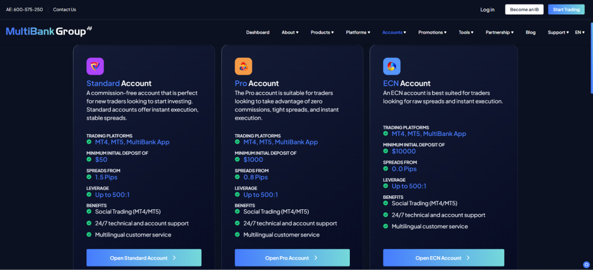Click Social Trading (MT4/MT5) in Standard card

pyautogui.click(x=128, y=212)
